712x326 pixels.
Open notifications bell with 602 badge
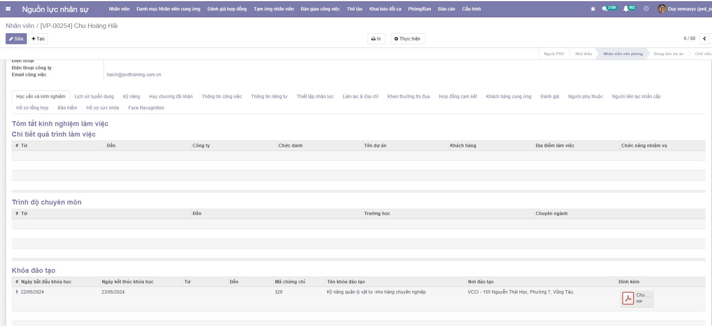(x=629, y=8)
